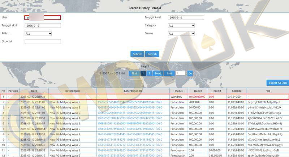289x157 pixels.
Task: Open the Pilih dropdown
Action: tap(38, 34)
